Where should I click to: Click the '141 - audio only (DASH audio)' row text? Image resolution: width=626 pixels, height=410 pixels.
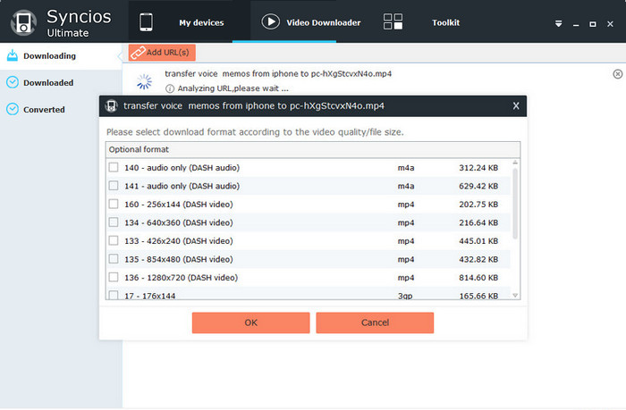182,187
